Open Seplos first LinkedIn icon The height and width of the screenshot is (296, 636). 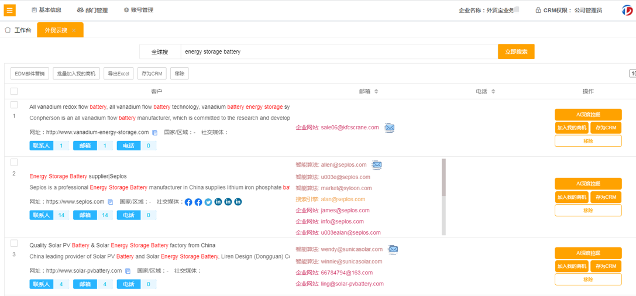218,201
